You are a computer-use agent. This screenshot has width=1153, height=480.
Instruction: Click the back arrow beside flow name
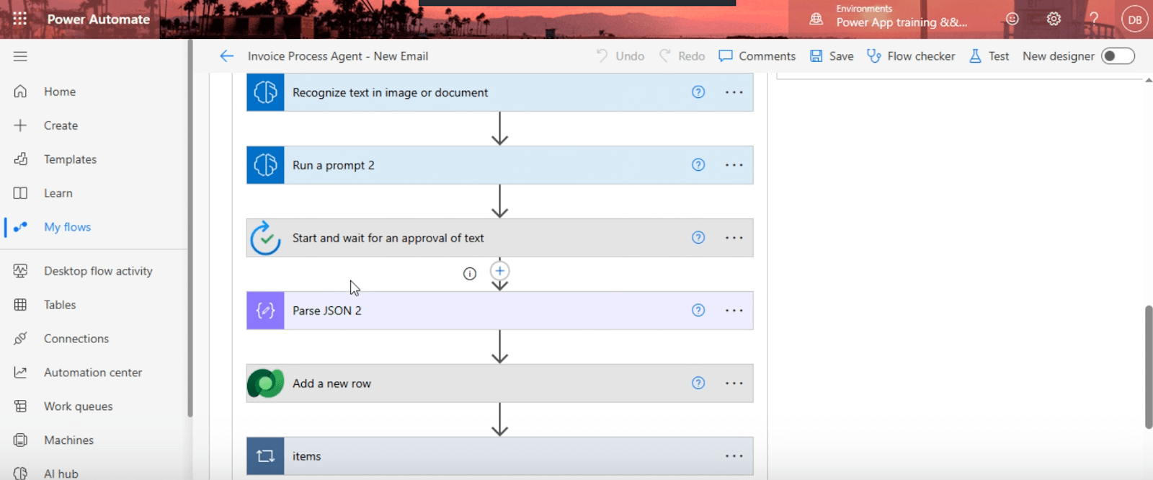226,56
